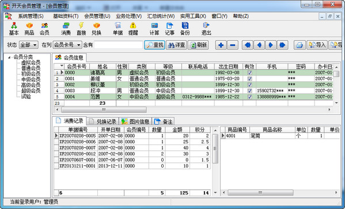The height and width of the screenshot is (209, 345).
Task: Toggle 有效 checkbox for member 0002
Action: click(249, 85)
